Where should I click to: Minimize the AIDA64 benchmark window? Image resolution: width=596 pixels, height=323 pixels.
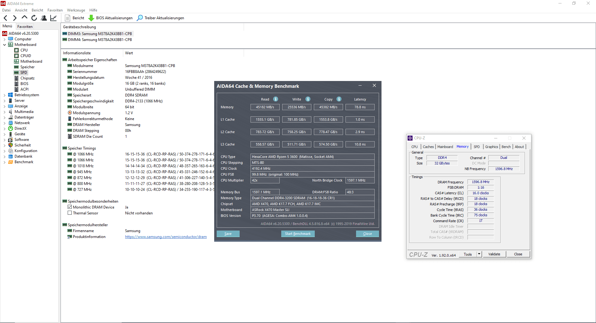click(x=360, y=86)
